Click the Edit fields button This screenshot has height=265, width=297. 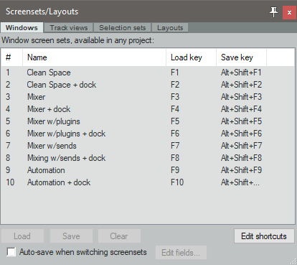pyautogui.click(x=181, y=253)
